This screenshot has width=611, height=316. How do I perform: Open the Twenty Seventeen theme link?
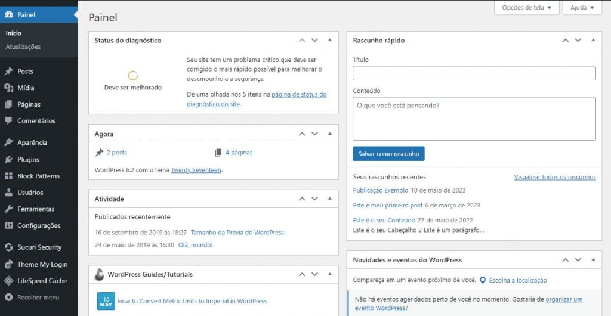tap(196, 170)
